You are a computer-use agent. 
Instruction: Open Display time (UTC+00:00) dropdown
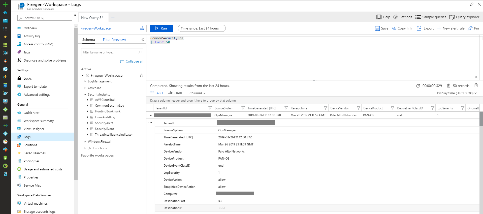[x=457, y=93]
